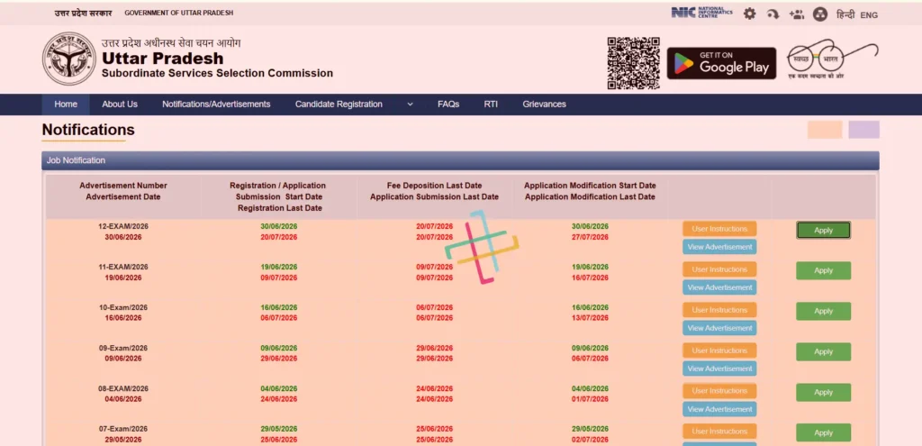Open User Instructions for 10-Exam/2026
The image size is (922, 446).
coord(719,310)
